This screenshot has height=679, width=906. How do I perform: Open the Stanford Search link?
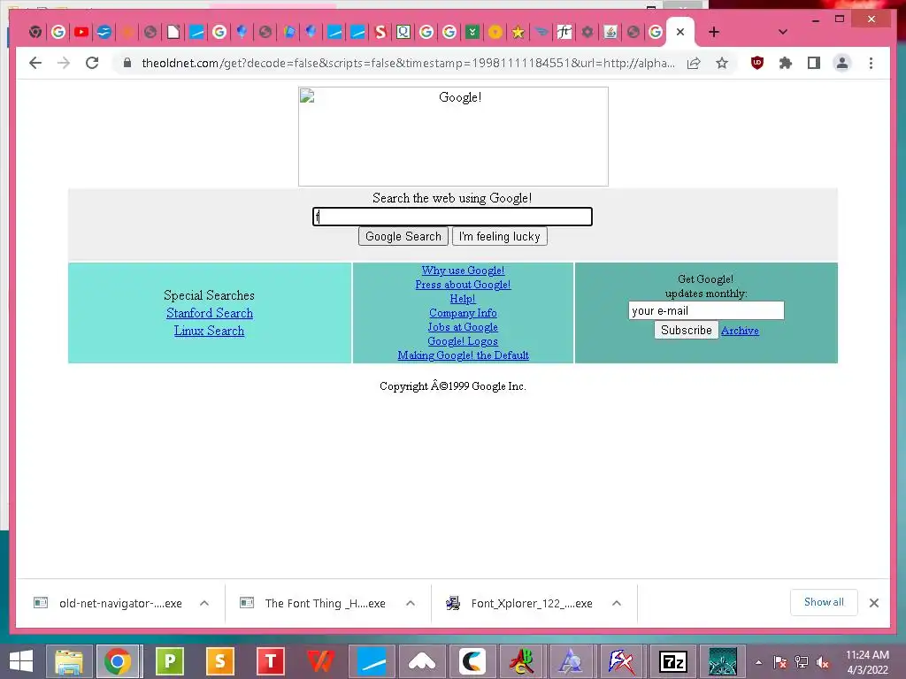click(x=209, y=313)
